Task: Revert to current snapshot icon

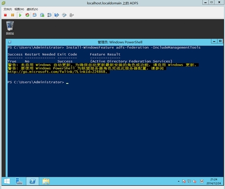Action: click(42, 15)
